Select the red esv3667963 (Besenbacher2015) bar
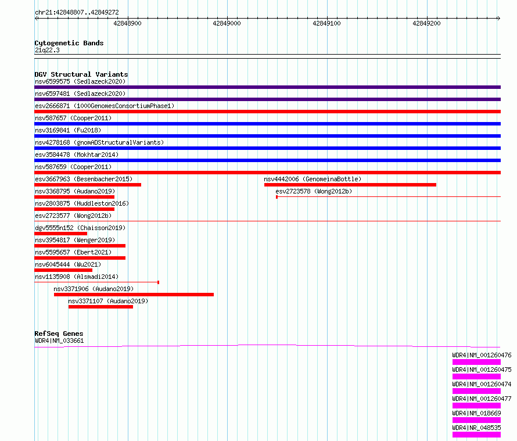The width and height of the screenshot is (517, 441). (87, 185)
